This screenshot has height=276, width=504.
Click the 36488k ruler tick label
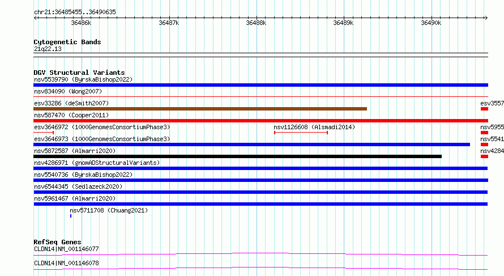(x=256, y=23)
